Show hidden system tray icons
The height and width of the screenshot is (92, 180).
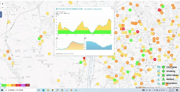coord(152,90)
